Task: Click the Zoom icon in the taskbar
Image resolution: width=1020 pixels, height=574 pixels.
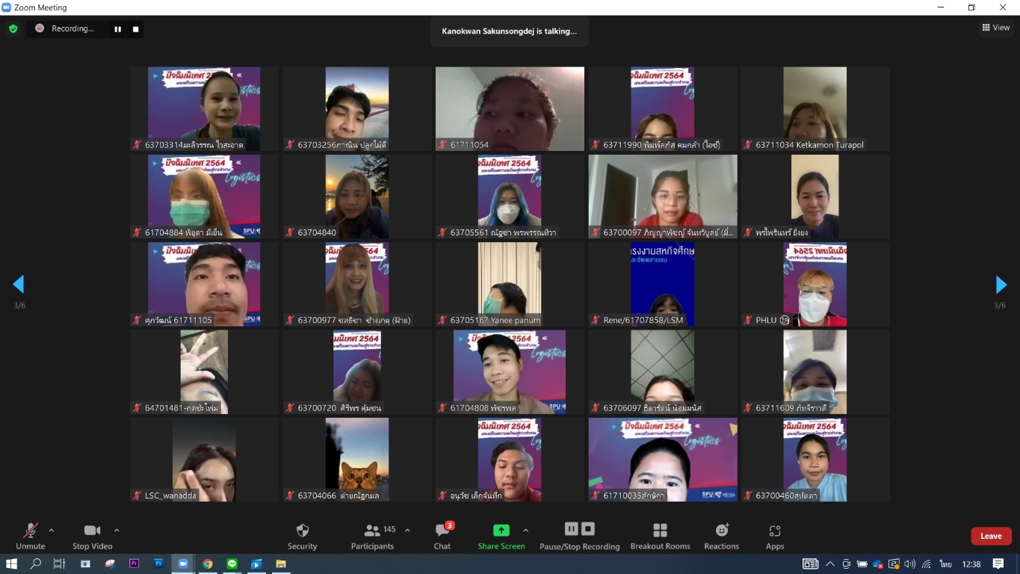Action: pos(183,564)
